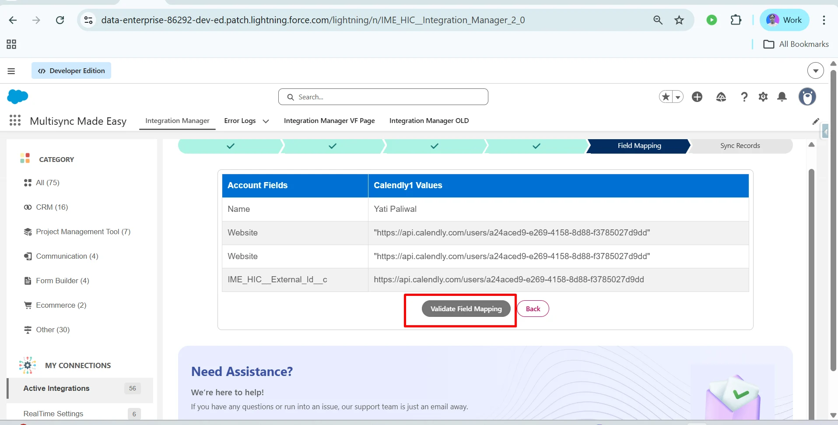Open the Trailhead guidance icon
The image size is (838, 425).
tap(721, 97)
